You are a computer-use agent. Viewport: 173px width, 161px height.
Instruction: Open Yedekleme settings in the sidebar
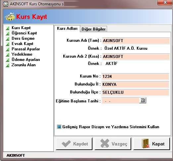[x=22, y=54]
